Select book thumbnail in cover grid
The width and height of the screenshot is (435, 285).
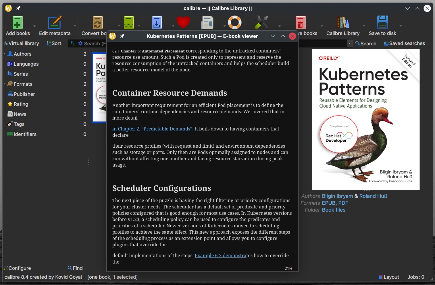[99, 87]
